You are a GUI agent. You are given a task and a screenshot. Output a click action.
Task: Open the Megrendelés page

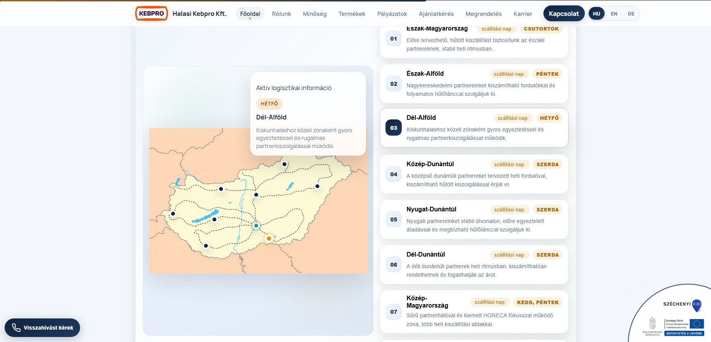483,14
